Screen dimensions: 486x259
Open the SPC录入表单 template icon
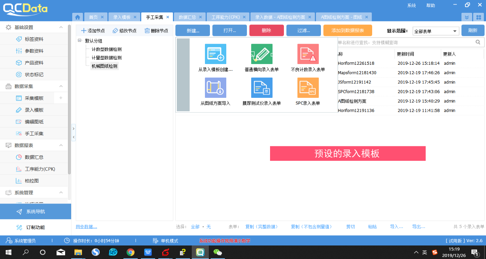(308, 87)
